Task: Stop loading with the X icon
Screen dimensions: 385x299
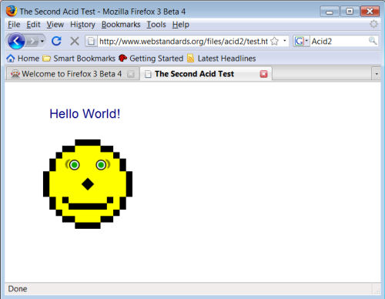Action: (75, 41)
